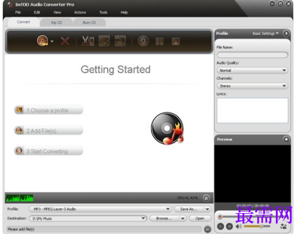Click the 1 Choose a profile button
The width and height of the screenshot is (304, 234).
[48, 110]
